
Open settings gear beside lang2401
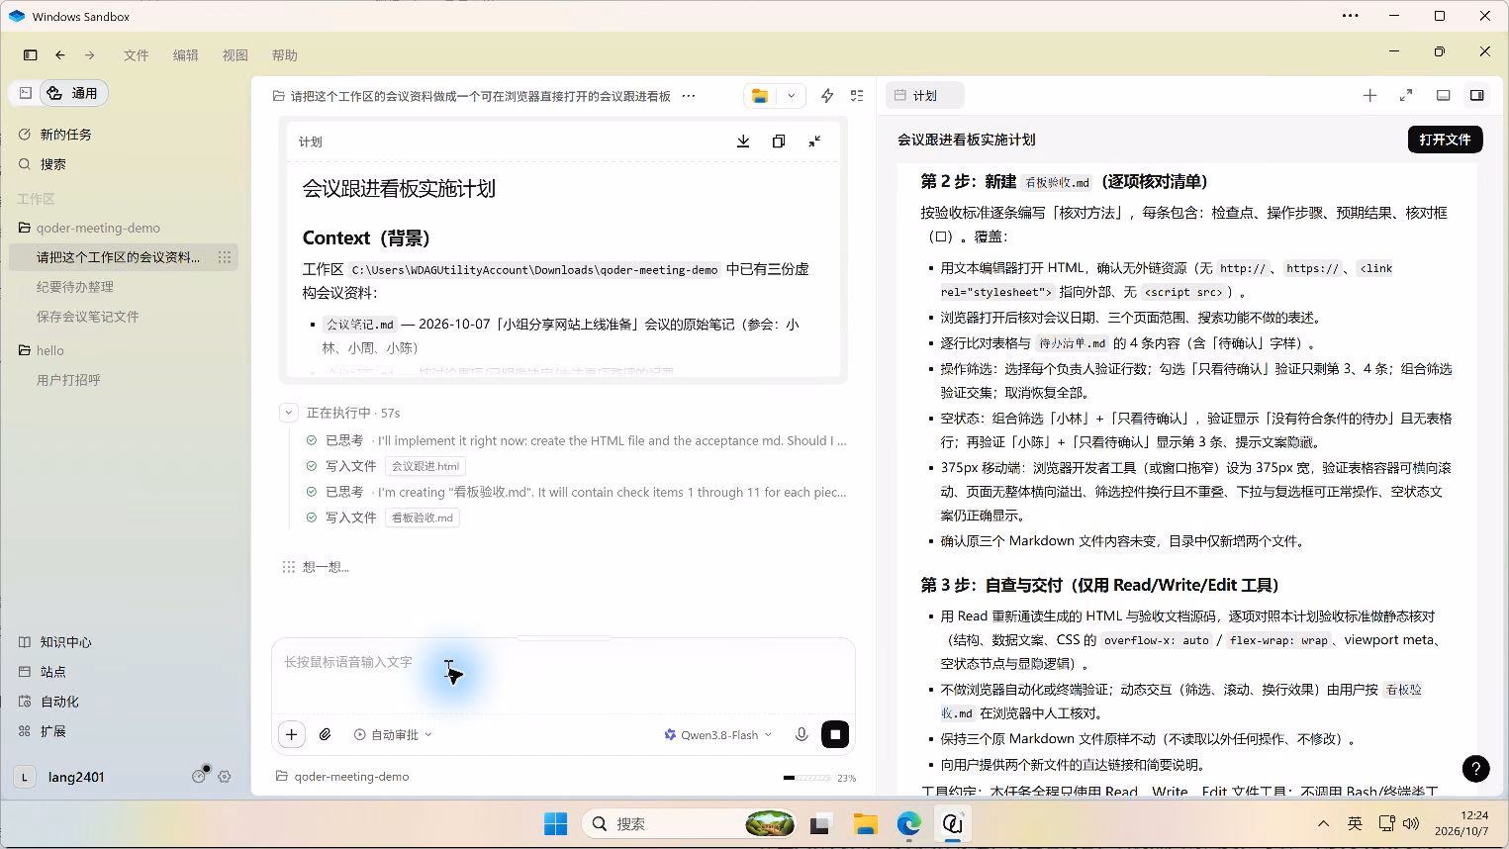point(225,777)
